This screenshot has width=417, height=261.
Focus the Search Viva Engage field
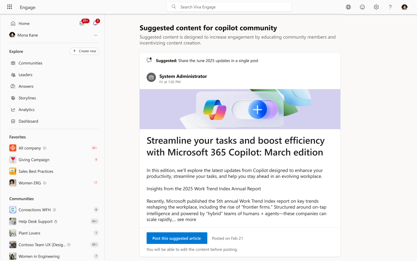[229, 7]
